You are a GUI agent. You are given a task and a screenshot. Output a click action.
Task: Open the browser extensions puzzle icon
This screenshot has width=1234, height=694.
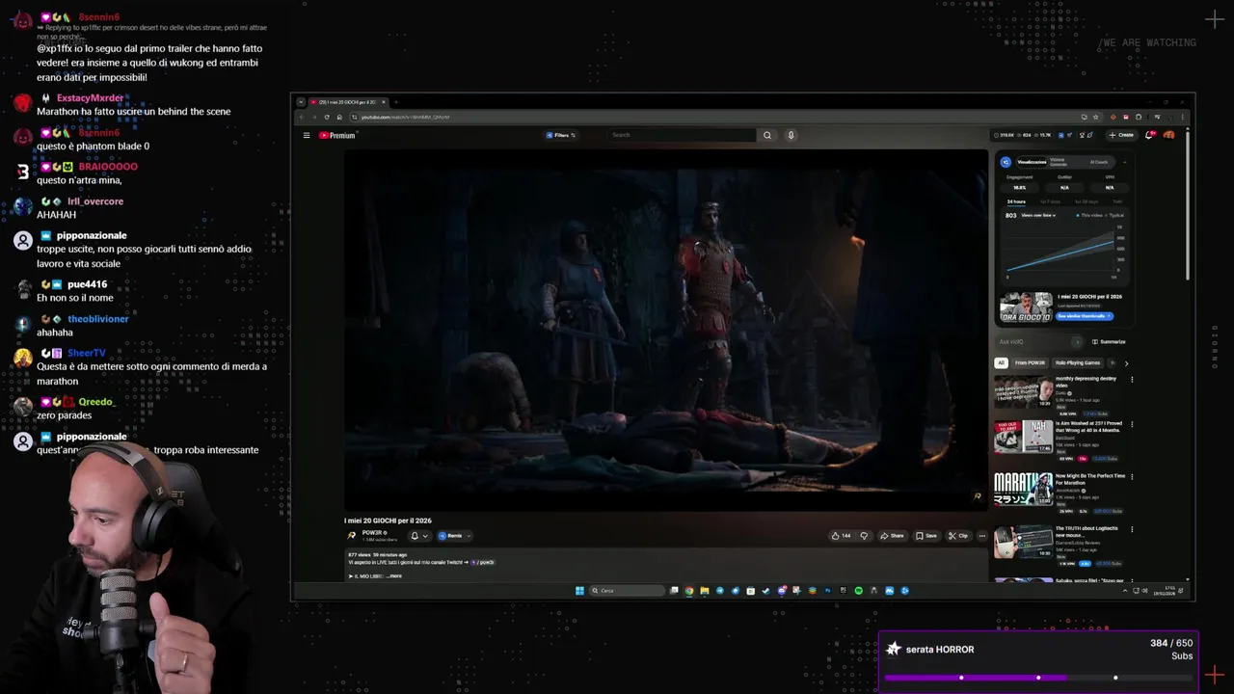tap(1139, 117)
